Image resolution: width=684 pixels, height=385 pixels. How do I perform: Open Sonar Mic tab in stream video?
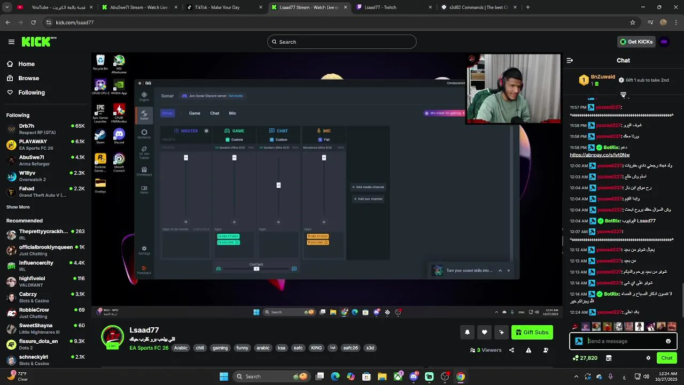pyautogui.click(x=232, y=113)
